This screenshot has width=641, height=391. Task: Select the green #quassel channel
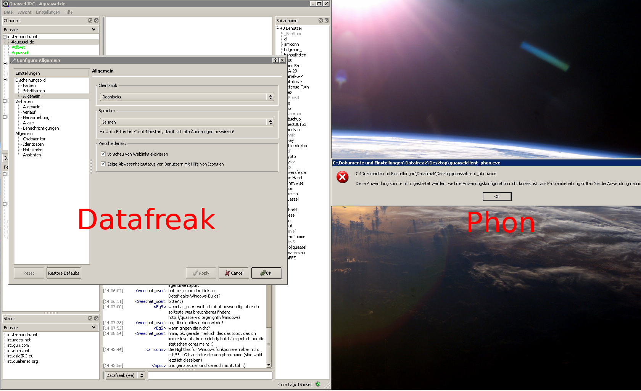(x=20, y=53)
